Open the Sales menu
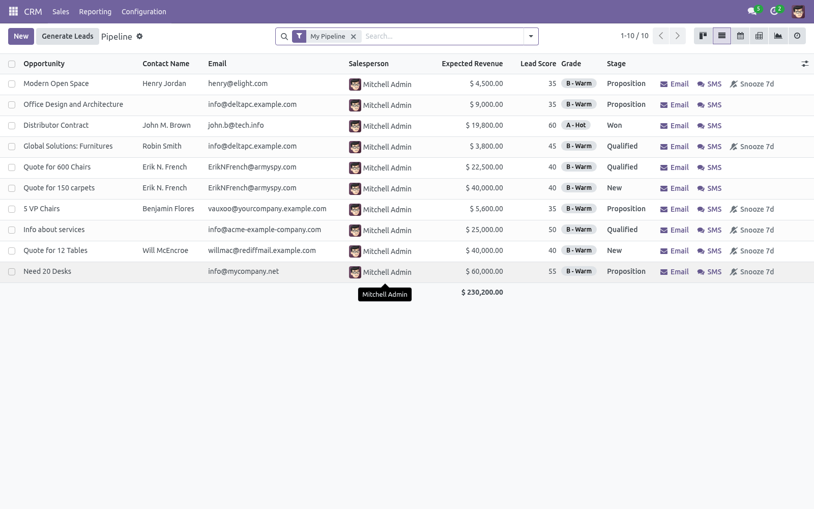This screenshot has height=509, width=814. point(61,11)
